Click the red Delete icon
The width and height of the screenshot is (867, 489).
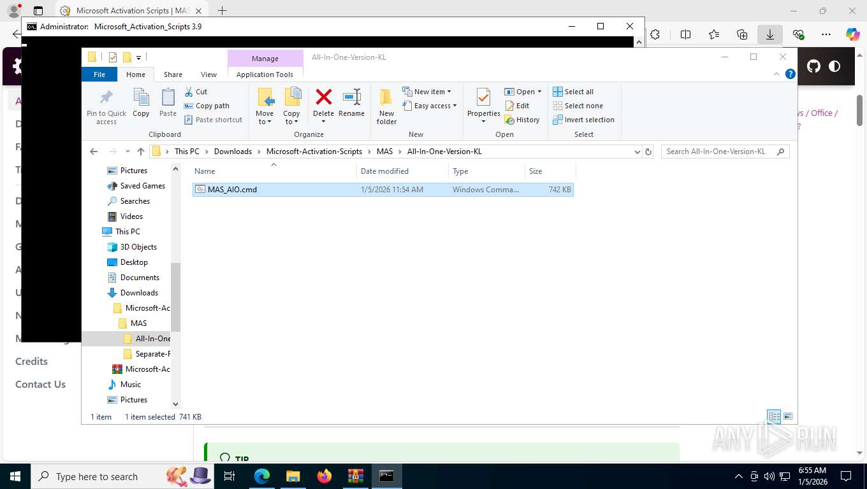[x=323, y=97]
